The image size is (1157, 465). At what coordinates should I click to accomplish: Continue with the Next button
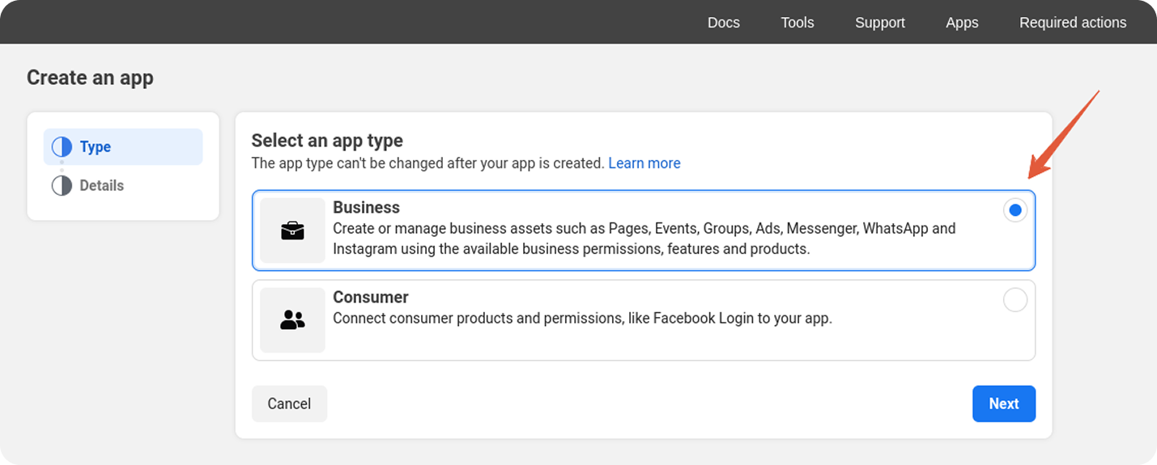pyautogui.click(x=1004, y=404)
